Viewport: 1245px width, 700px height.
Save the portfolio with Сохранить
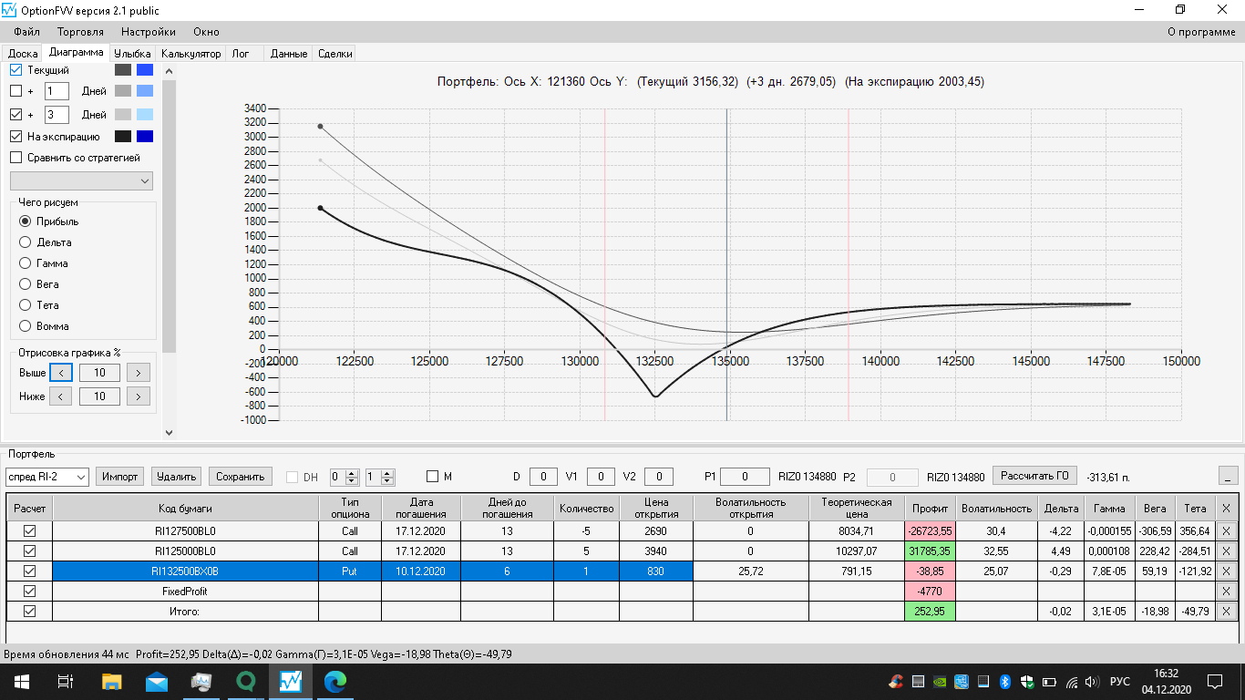point(241,476)
